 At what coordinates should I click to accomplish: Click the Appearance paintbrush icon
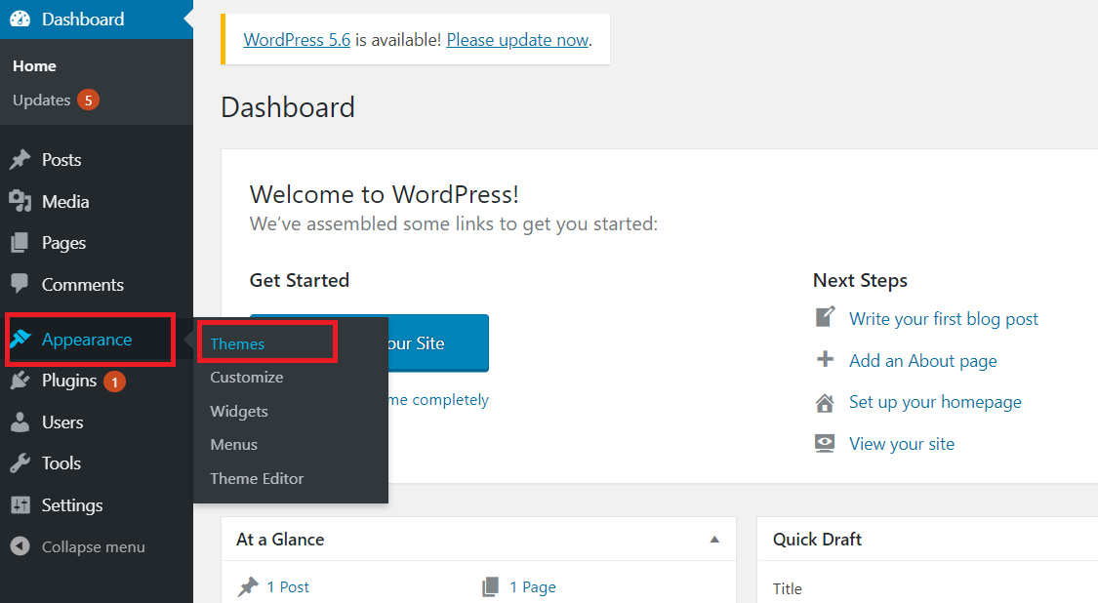[x=20, y=339]
